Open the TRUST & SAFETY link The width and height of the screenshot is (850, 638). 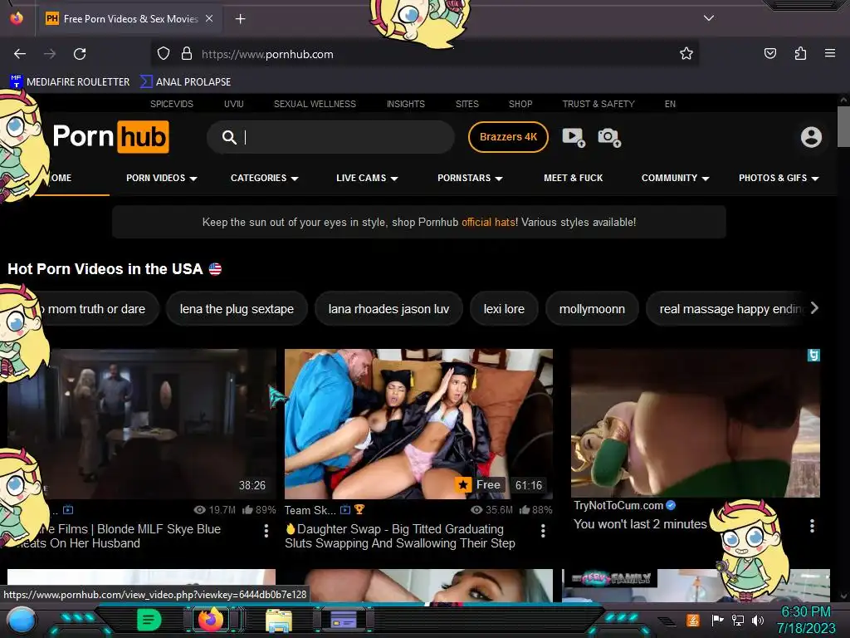(598, 104)
